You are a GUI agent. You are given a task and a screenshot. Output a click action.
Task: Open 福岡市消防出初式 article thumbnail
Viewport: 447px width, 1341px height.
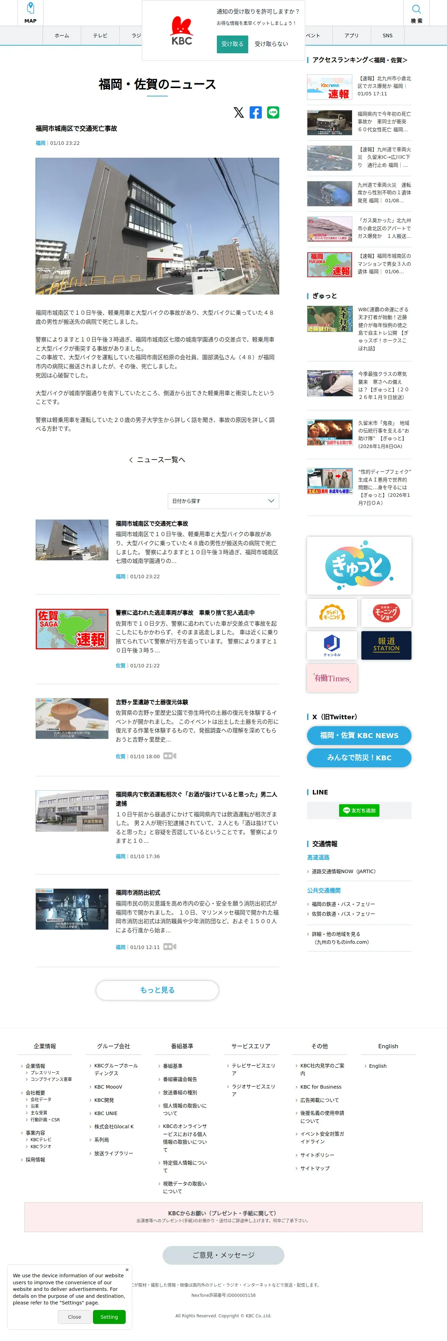click(x=72, y=909)
